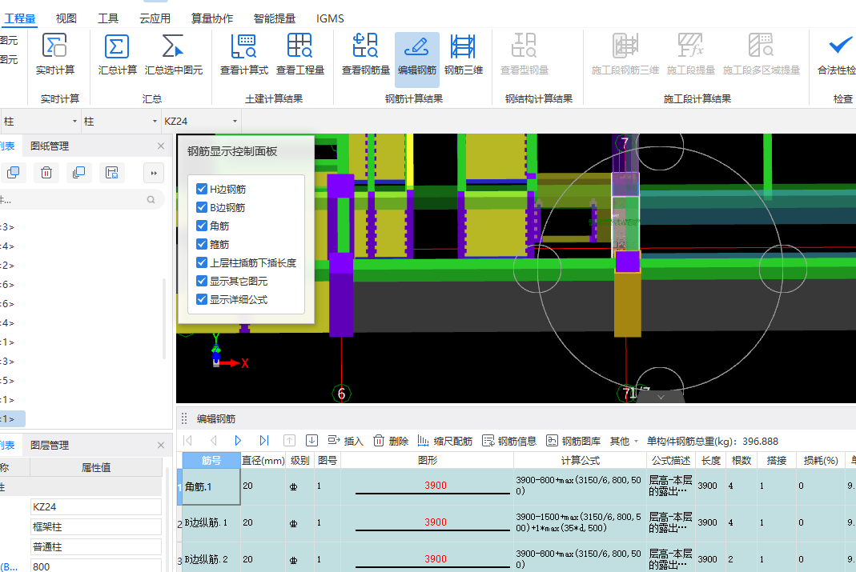Open the 图纸管理 panel tab
Screen dimensions: 856x572
coord(50,146)
